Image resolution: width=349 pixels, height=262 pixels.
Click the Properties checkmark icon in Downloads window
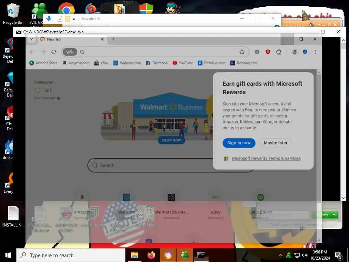[x=60, y=19]
